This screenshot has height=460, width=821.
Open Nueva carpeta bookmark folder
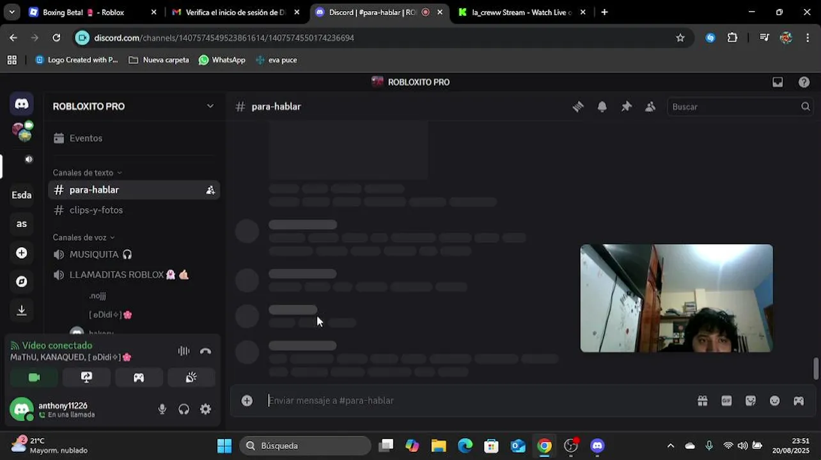pos(159,60)
